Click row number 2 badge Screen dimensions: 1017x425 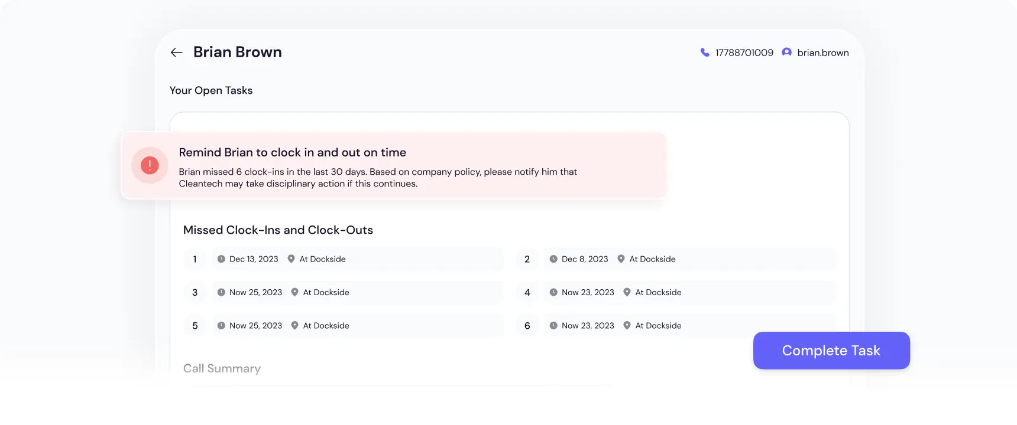[527, 259]
